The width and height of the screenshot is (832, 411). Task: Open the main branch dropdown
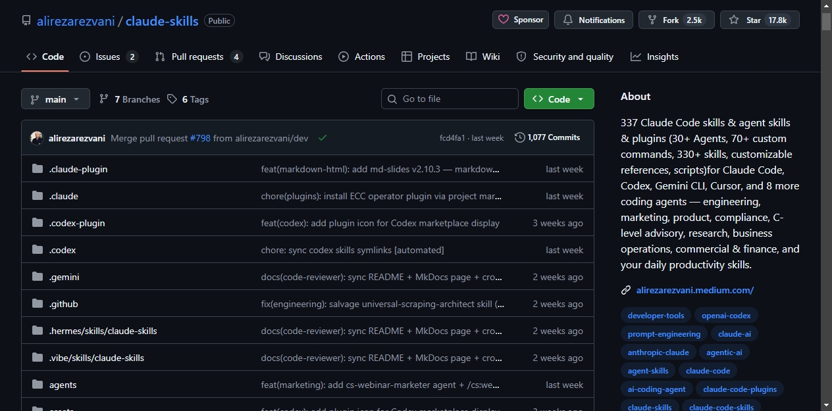point(55,99)
